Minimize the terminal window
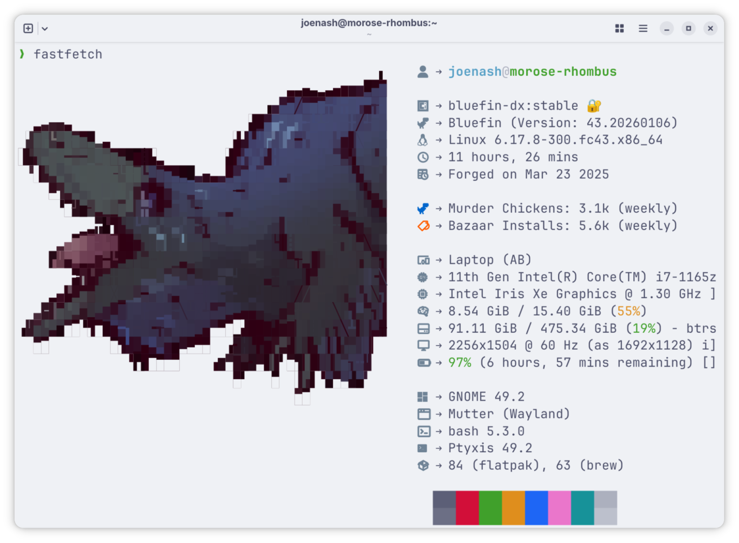739x543 pixels. tap(667, 28)
